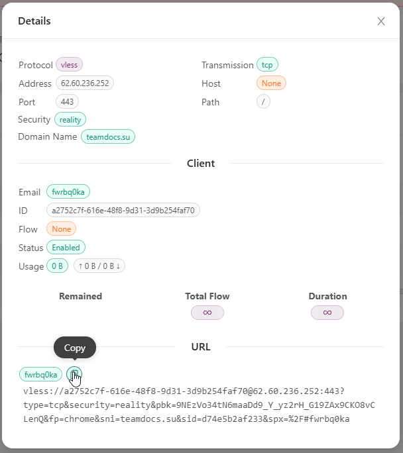Click the reality security tag
Image resolution: width=403 pixels, height=453 pixels.
pos(70,119)
